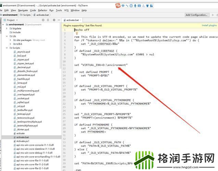Viewport: 218px width, 171px height.
Task: Open Project panel settings gear
Action: pos(53,20)
